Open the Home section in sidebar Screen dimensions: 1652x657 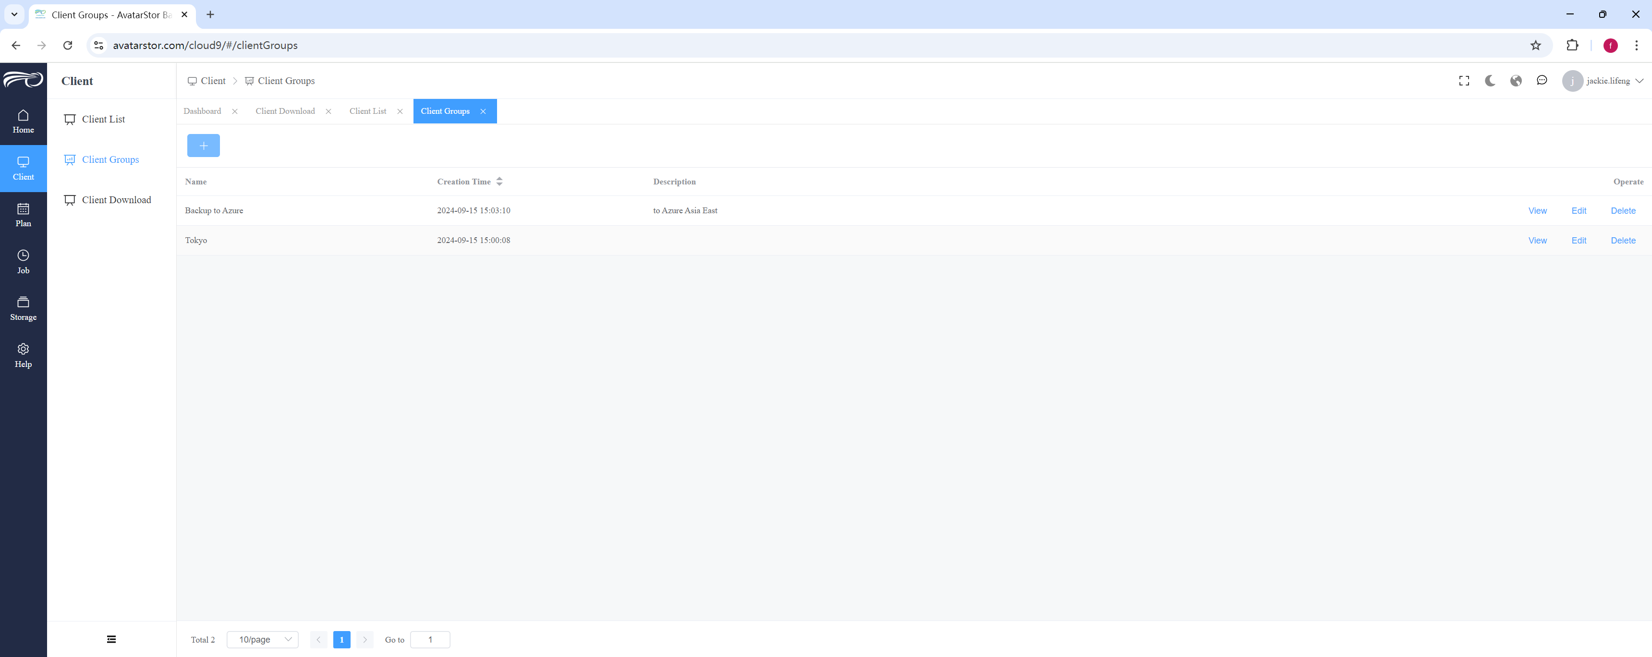[23, 121]
